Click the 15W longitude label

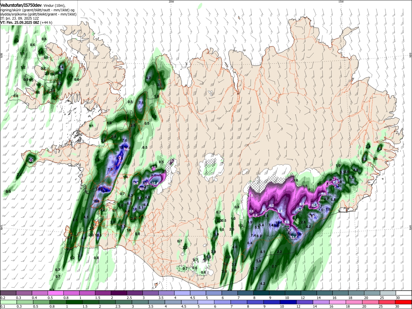pos(341,2)
